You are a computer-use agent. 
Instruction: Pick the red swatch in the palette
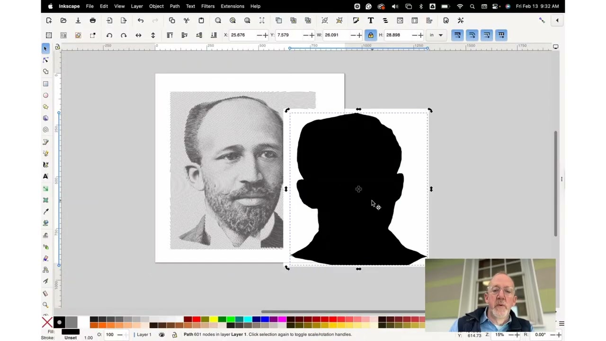point(196,320)
